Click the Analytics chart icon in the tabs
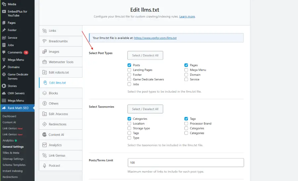The height and width of the screenshot is (181, 298). pos(44,145)
